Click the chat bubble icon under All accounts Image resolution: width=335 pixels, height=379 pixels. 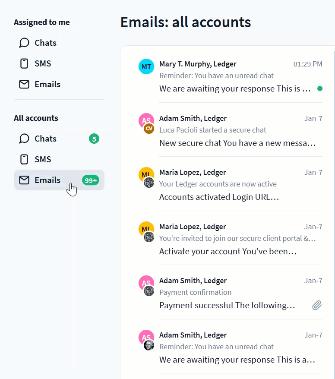24,139
